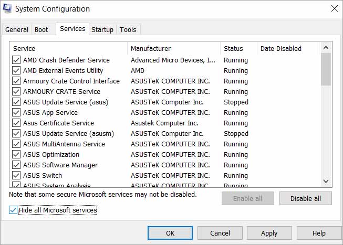Click the scroll down arrow in services list
The width and height of the screenshot is (343, 245).
[326, 181]
